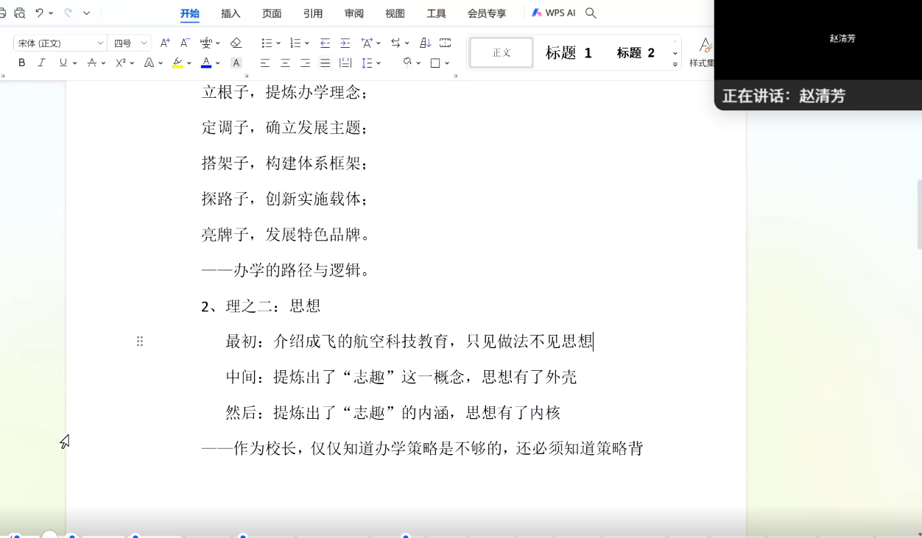This screenshot has height=538, width=922.
Task: Click heading 2、理之二：思想
Action: pyautogui.click(x=261, y=306)
